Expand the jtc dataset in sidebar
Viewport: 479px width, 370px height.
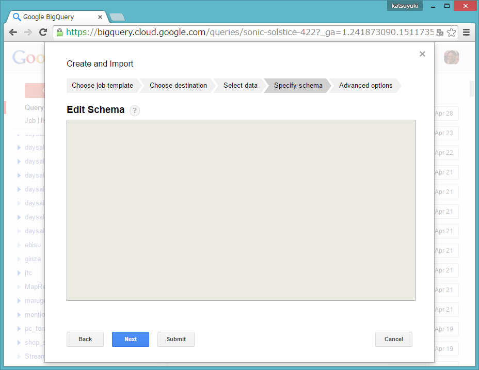(x=19, y=273)
